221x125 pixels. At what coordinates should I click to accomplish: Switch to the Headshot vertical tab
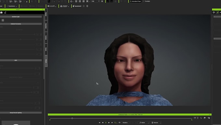pyautogui.click(x=46, y=26)
